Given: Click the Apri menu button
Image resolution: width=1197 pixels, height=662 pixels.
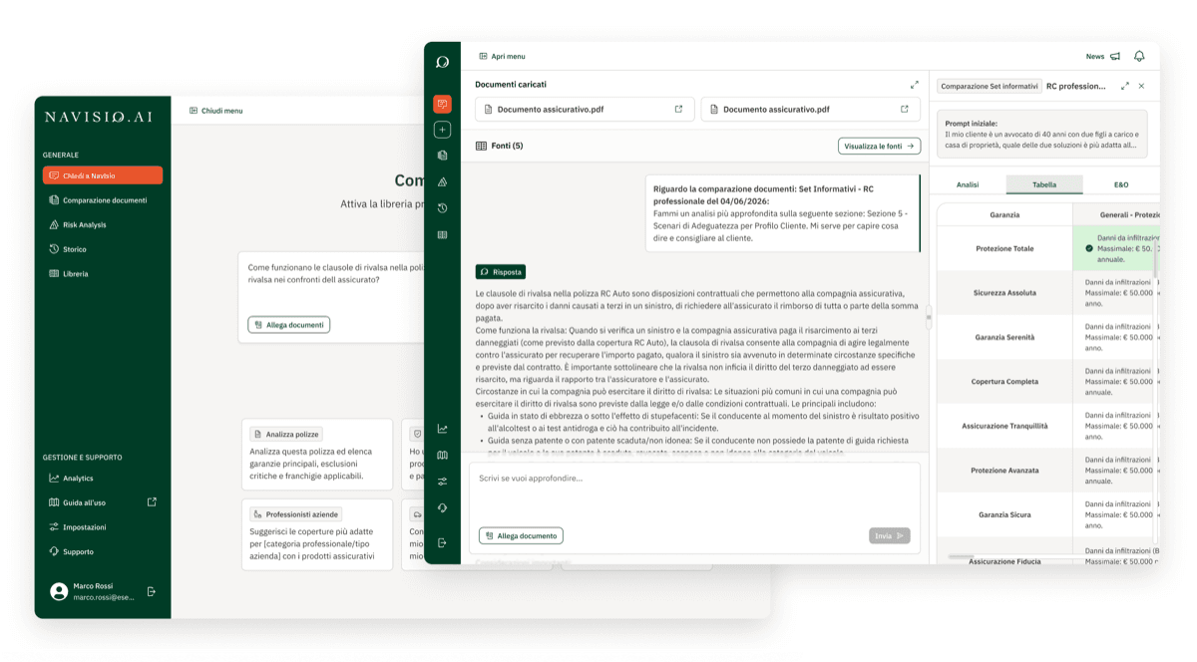Looking at the screenshot, I should (502, 57).
